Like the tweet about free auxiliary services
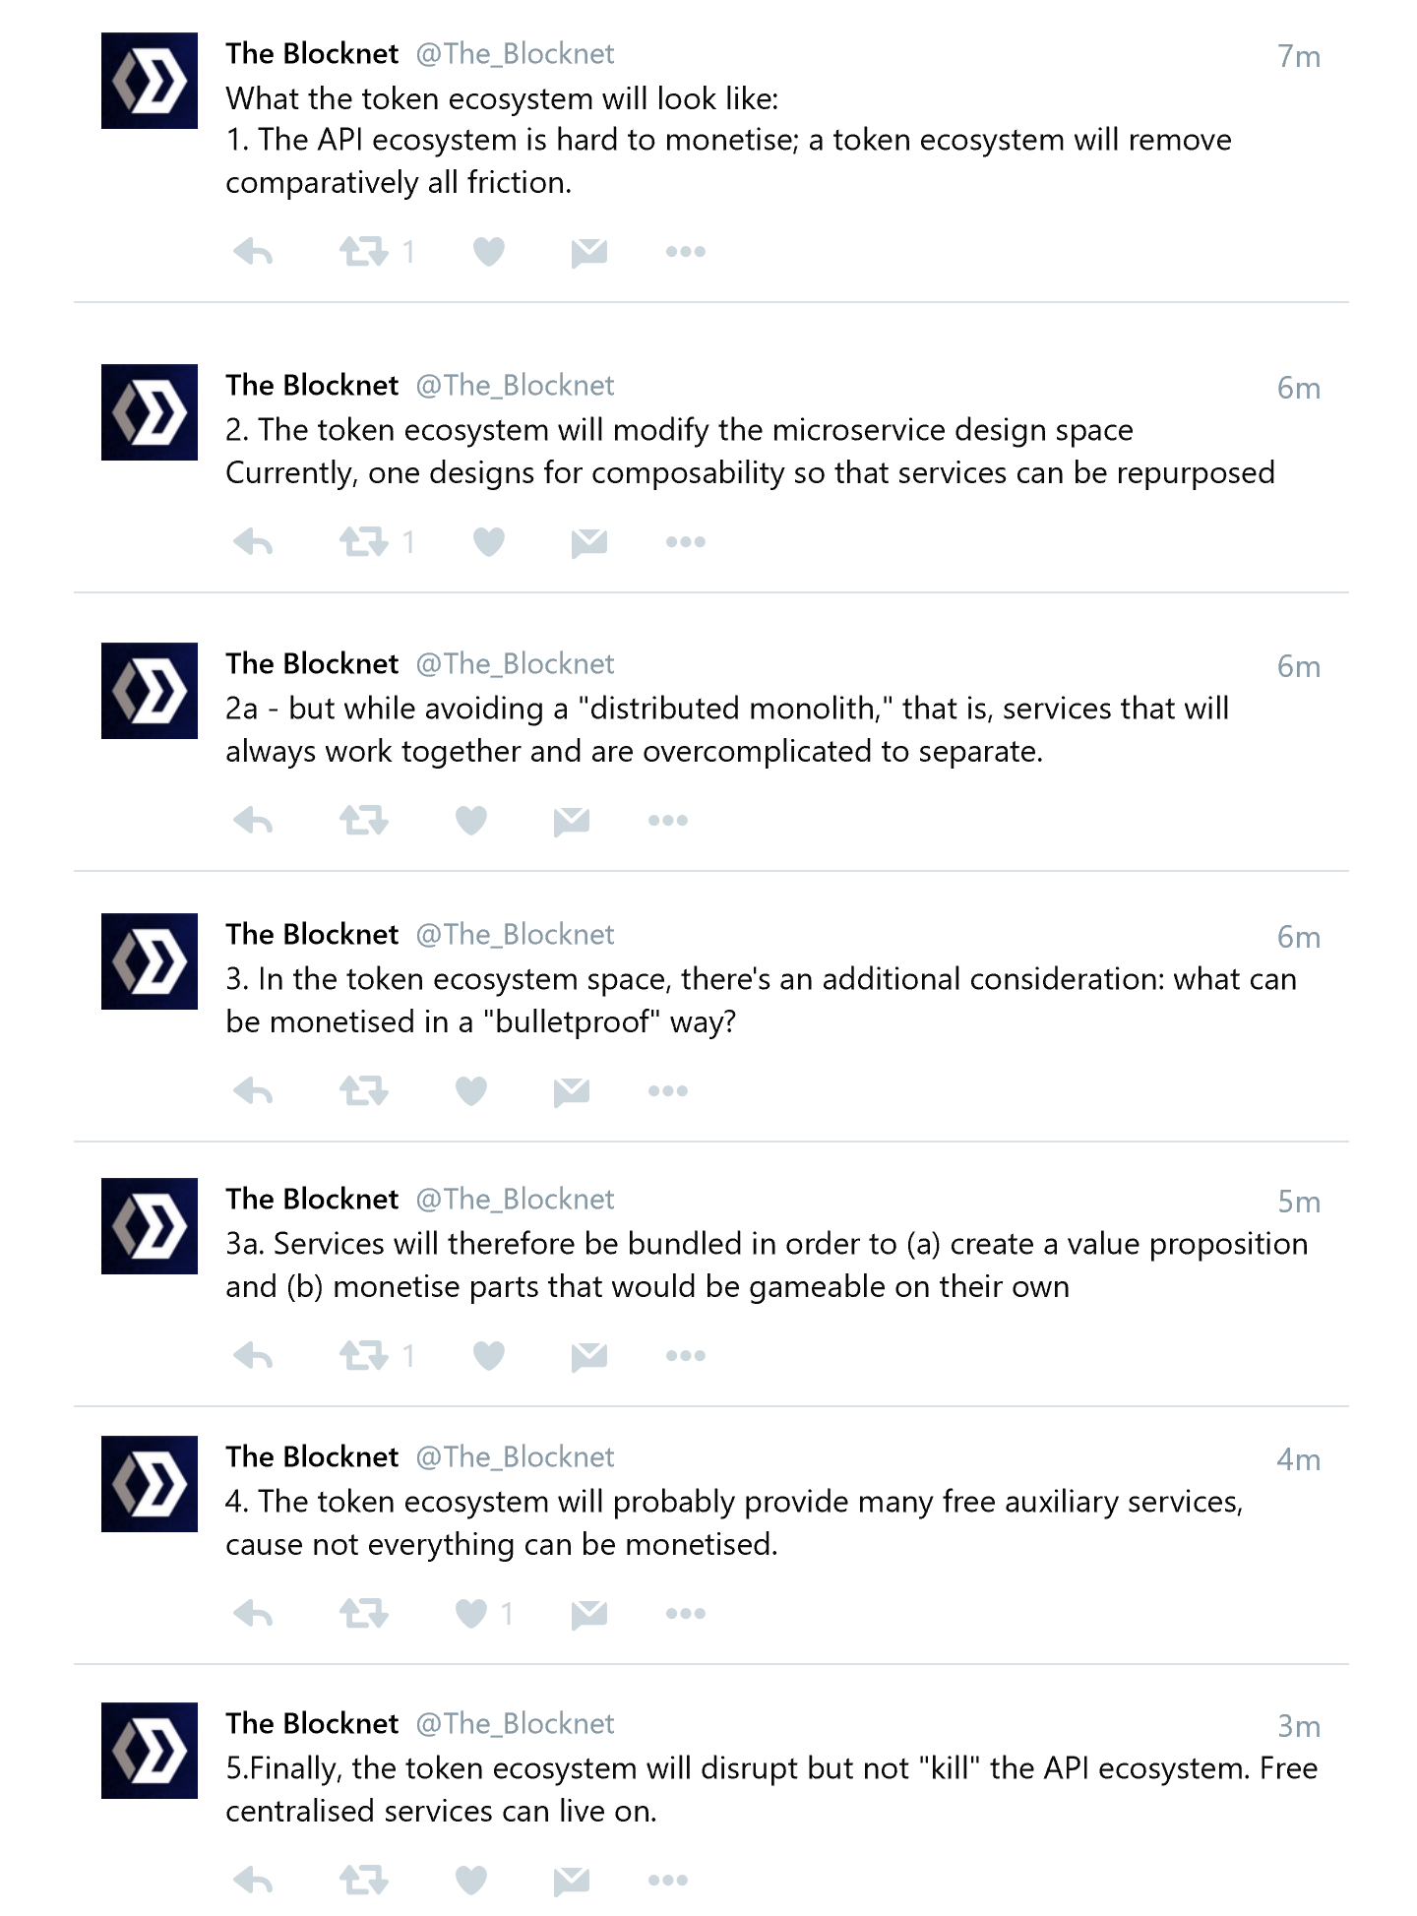Screen dimensions: 1417x1916 click(x=471, y=1614)
